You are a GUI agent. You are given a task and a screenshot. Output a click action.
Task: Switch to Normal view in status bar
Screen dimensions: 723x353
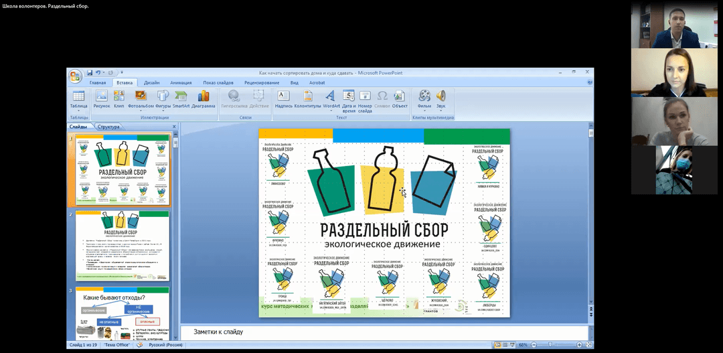click(498, 345)
